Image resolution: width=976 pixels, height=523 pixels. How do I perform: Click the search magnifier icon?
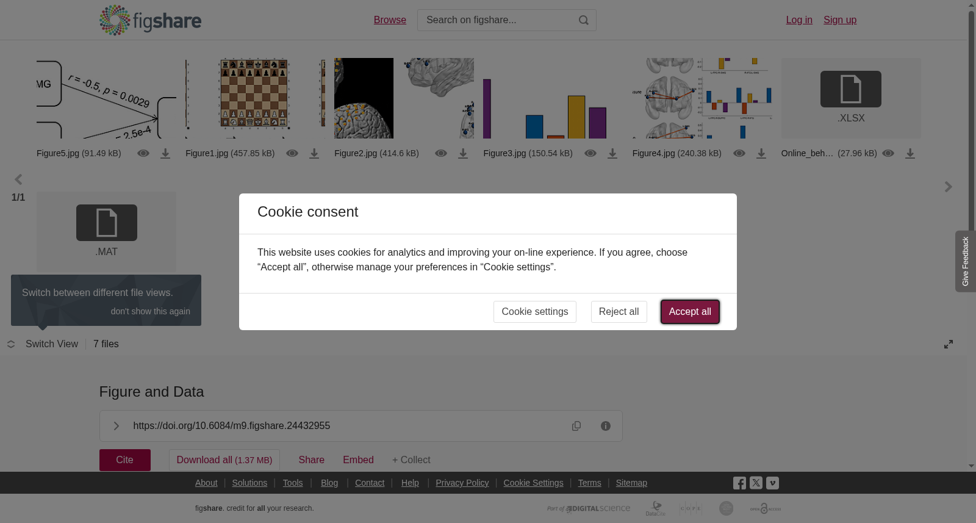pyautogui.click(x=584, y=20)
